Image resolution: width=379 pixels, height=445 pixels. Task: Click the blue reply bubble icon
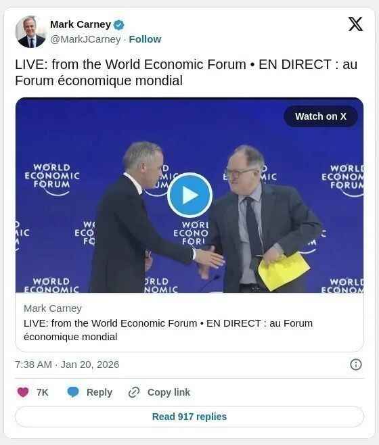(73, 392)
